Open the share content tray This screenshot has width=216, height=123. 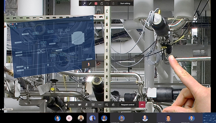93,105
